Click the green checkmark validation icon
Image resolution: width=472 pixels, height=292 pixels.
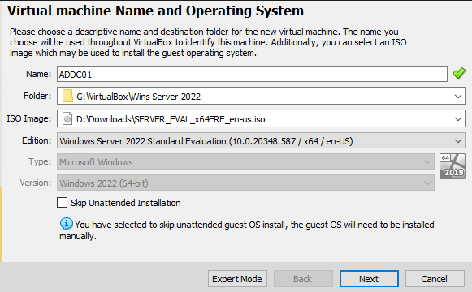click(459, 73)
